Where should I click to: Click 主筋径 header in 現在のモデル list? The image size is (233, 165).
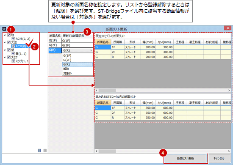tap(180, 42)
